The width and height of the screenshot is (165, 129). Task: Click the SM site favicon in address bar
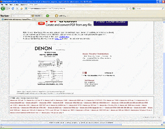point(26,9)
